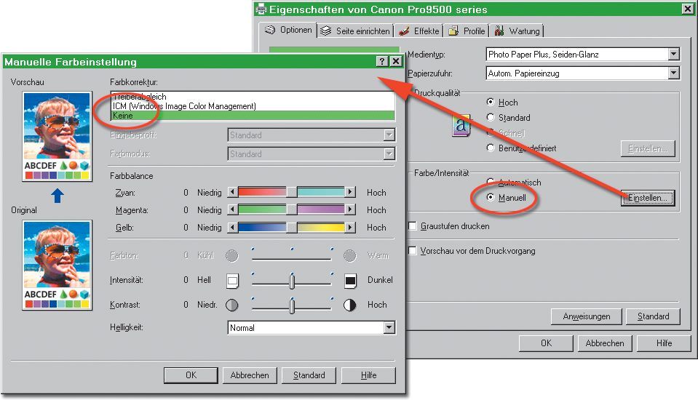This screenshot has height=400, width=698.
Task: Click the left arrow of the Gelb slider
Action: [232, 228]
